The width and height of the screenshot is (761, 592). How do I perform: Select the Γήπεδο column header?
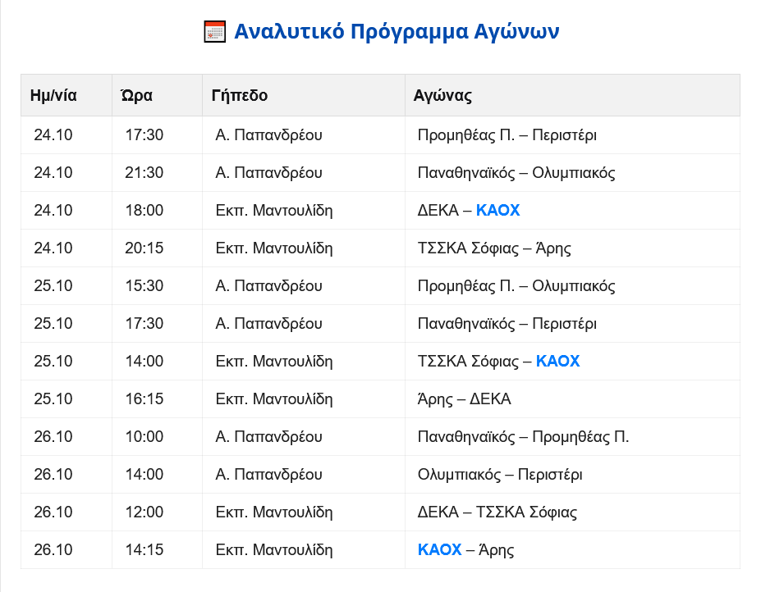pyautogui.click(x=239, y=95)
